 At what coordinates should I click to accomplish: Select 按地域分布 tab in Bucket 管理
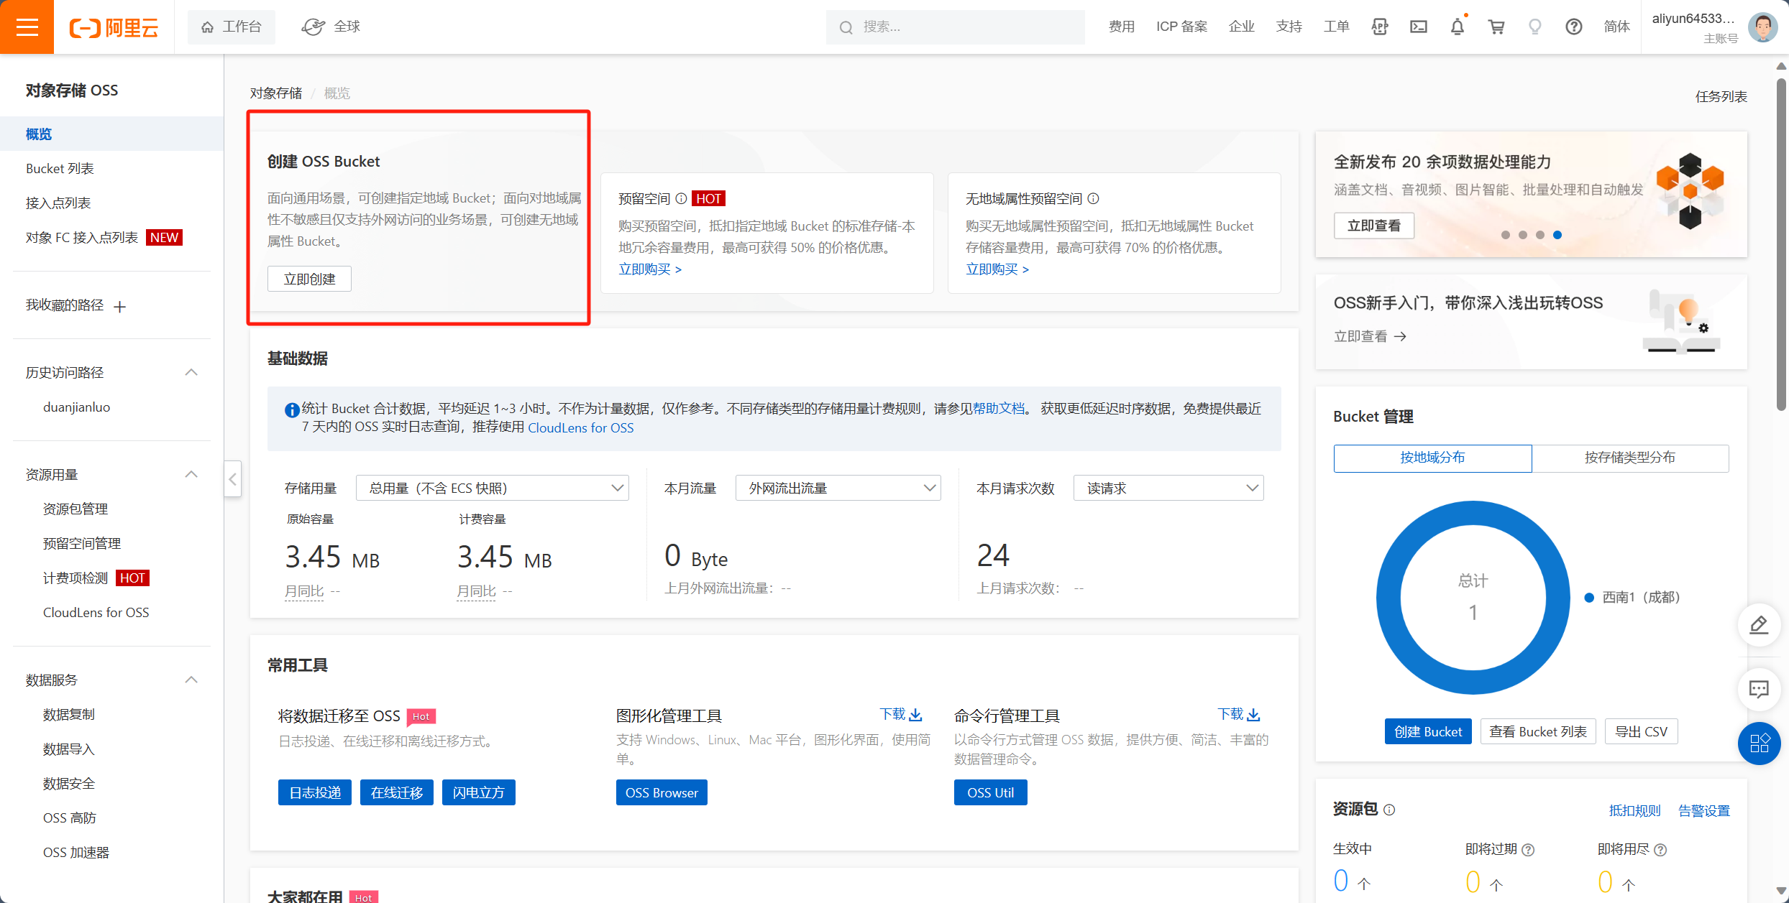click(1432, 458)
